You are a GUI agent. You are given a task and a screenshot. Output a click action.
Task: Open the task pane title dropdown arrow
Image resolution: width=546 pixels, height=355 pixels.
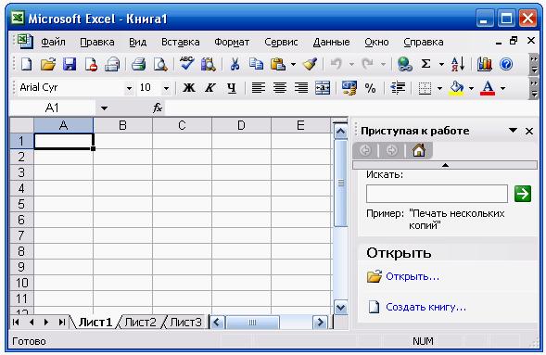click(x=513, y=131)
